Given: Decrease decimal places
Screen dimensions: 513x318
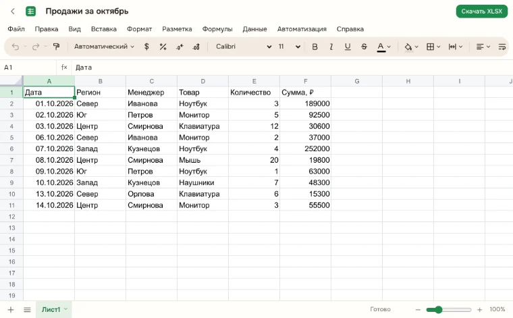Looking at the screenshot, I should 180,47.
